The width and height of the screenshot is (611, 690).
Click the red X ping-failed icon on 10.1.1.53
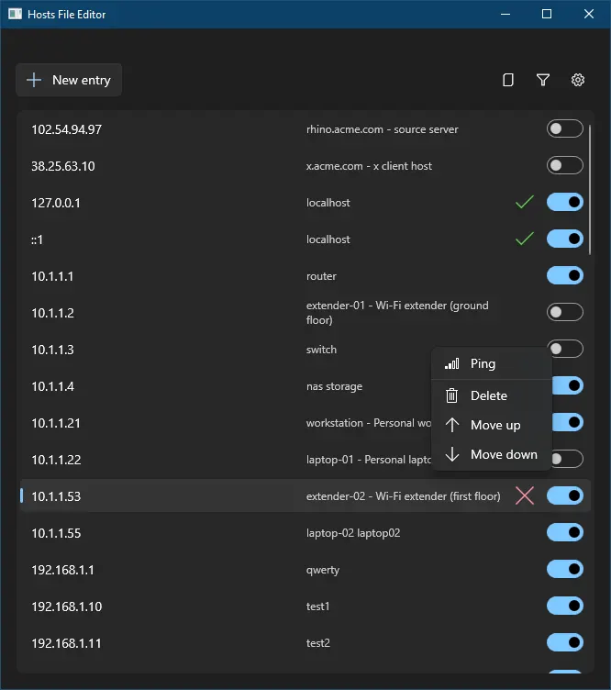click(525, 495)
